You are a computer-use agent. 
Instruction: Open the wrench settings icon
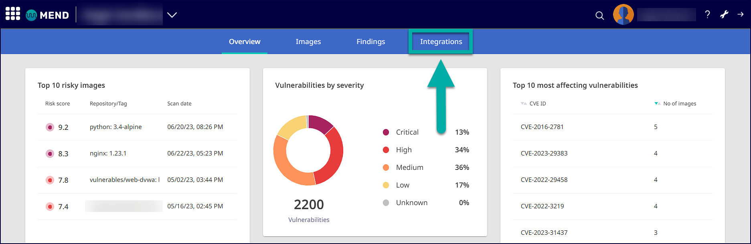(x=724, y=15)
